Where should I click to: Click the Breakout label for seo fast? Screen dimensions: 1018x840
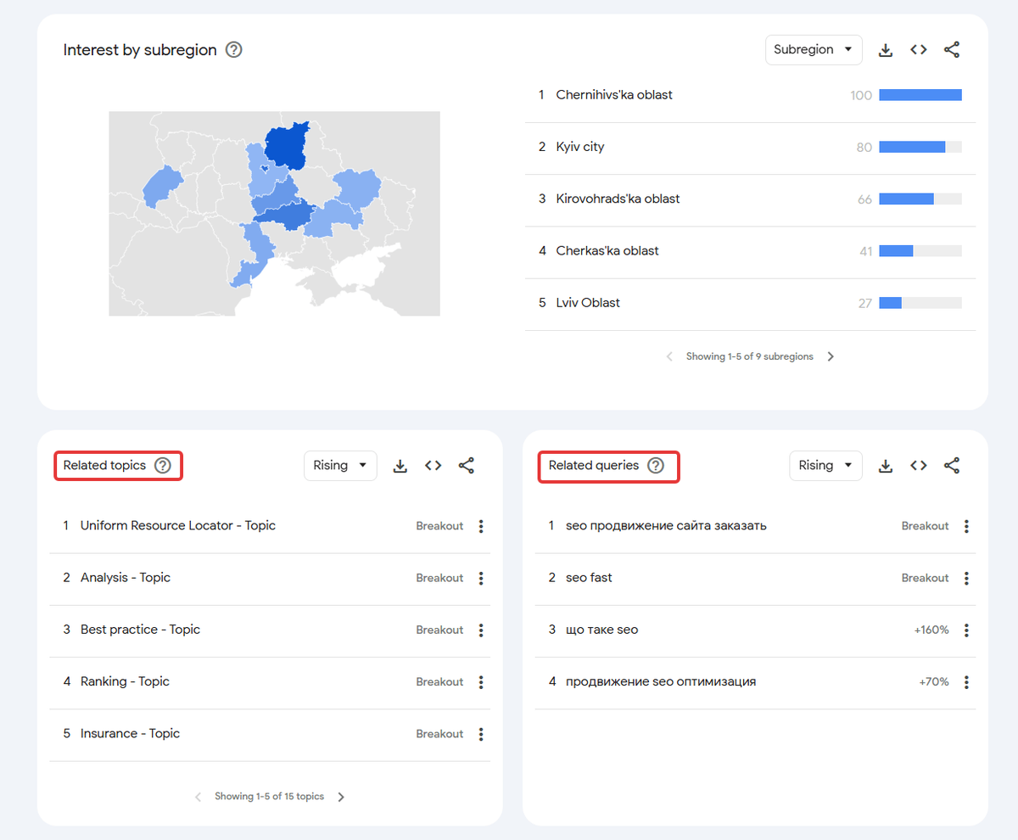(x=925, y=578)
